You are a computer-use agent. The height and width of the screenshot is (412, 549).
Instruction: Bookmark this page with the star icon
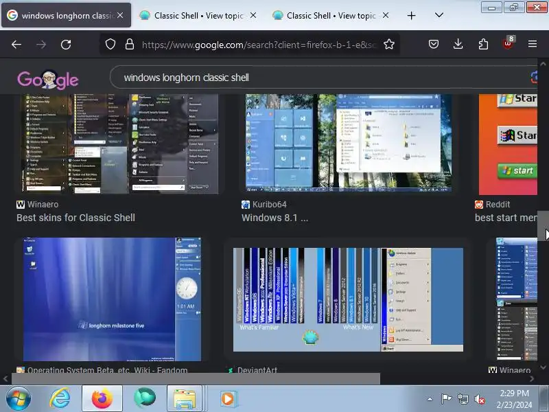click(388, 44)
